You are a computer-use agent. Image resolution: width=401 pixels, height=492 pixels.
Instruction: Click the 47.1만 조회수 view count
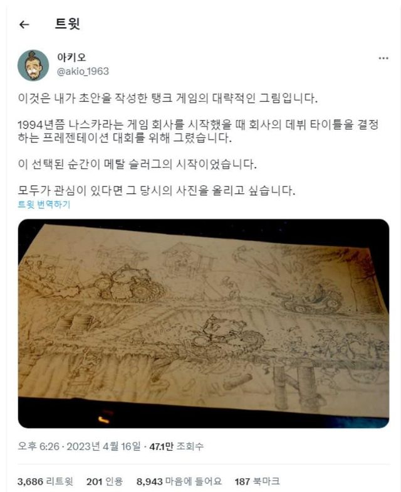point(177,446)
